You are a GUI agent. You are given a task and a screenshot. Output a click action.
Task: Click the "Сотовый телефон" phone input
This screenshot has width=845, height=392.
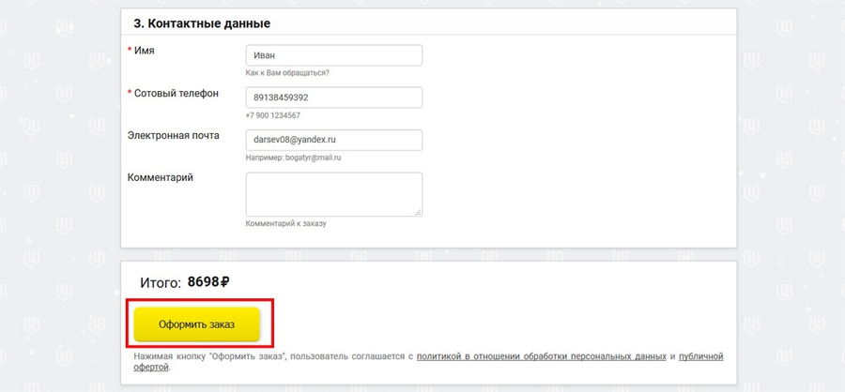[x=333, y=98]
